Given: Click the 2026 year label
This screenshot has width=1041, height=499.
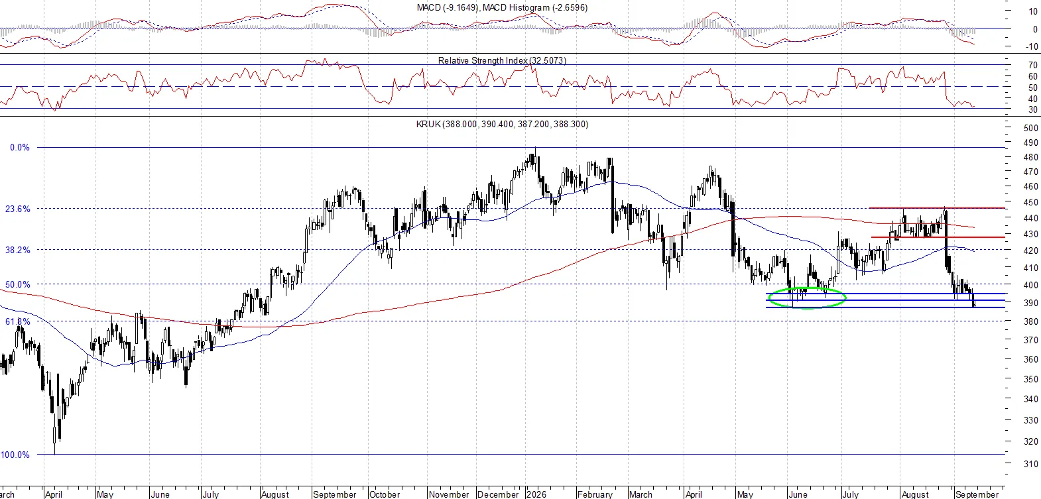Looking at the screenshot, I should (536, 494).
